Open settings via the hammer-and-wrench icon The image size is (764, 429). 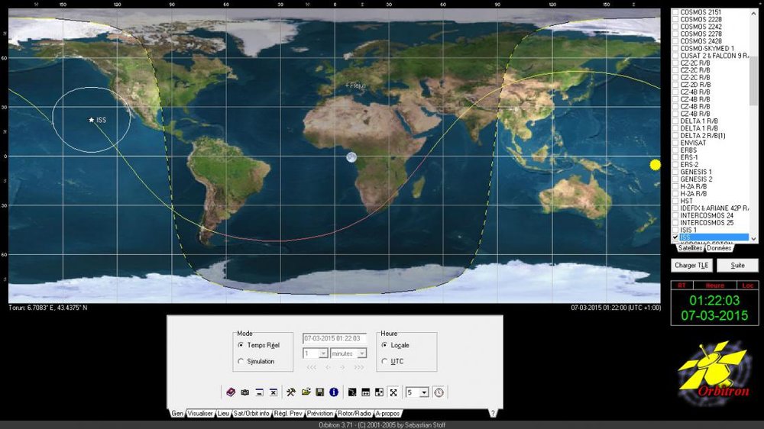tap(291, 392)
